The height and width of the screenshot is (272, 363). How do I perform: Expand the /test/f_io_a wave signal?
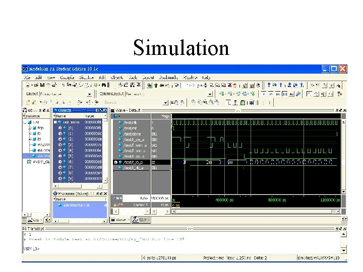pos(116,162)
